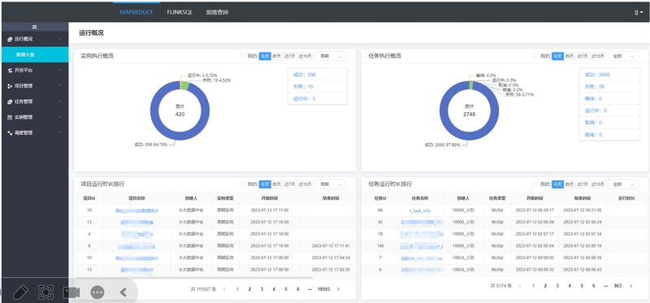Screen dimensions: 650x303
Task: Click the horizontal scrollbar under project table
Action: pos(195,278)
